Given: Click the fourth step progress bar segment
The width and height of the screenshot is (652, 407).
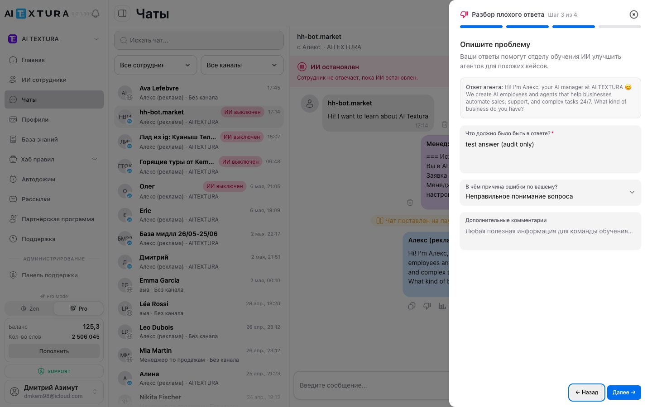Looking at the screenshot, I should point(620,27).
